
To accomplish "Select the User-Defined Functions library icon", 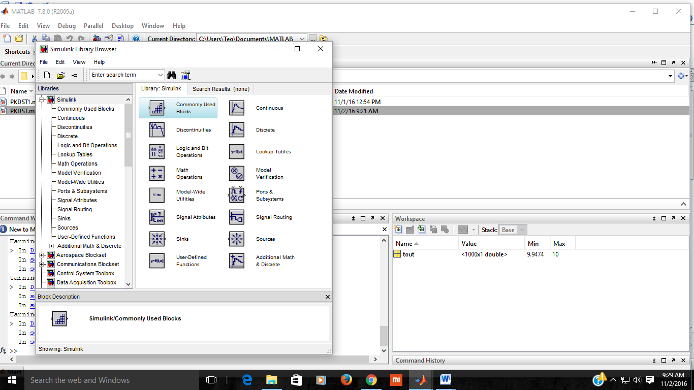I will pos(157,261).
